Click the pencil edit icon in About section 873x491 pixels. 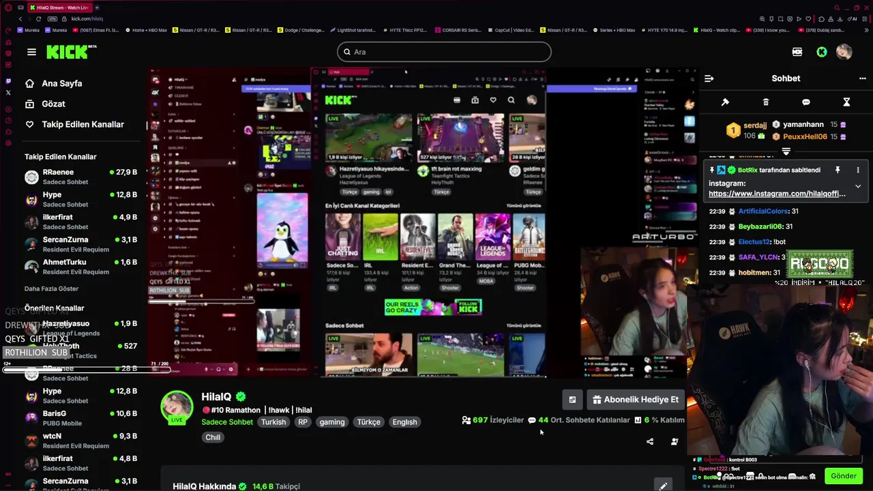point(663,486)
